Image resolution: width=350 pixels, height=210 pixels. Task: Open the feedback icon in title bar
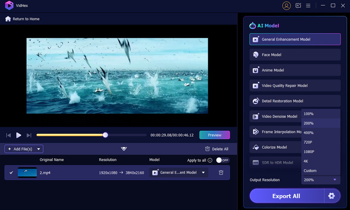pyautogui.click(x=298, y=6)
